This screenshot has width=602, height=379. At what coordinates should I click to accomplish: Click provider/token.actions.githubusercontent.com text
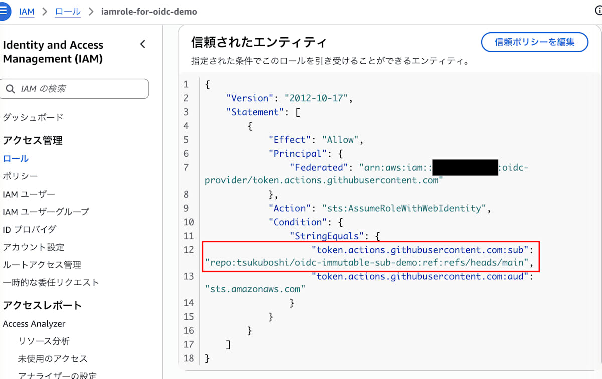324,180
